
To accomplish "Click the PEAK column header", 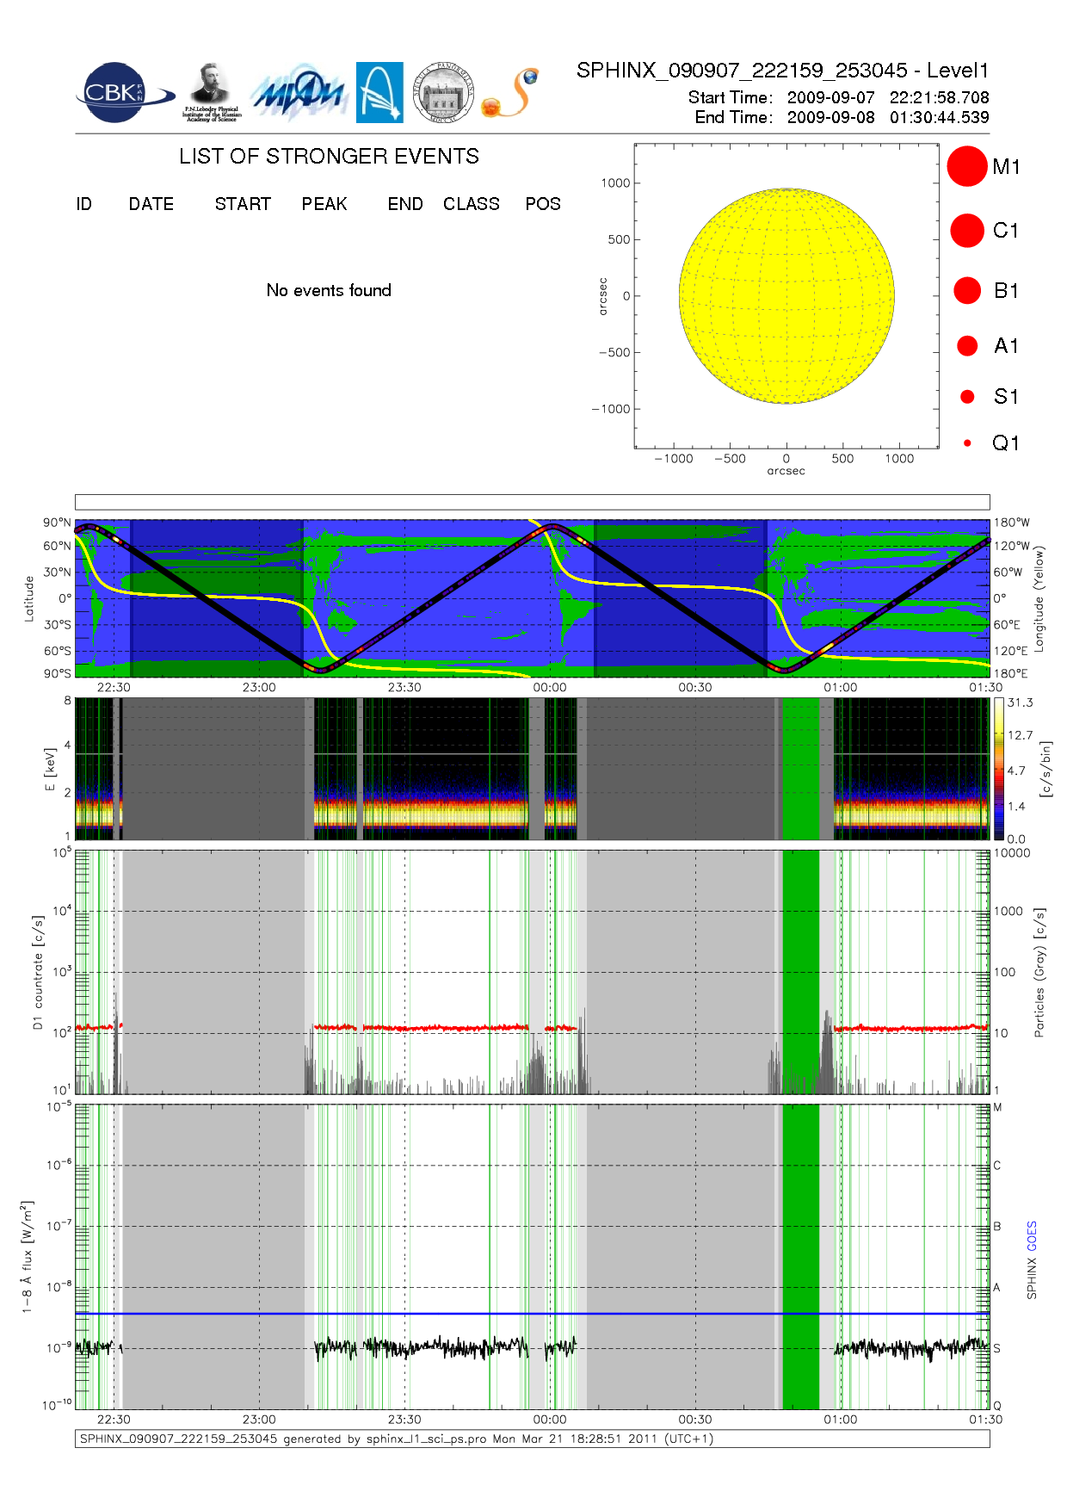I will [324, 204].
